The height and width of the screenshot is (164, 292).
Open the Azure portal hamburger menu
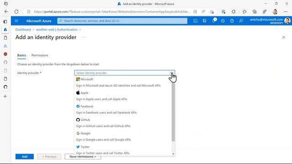click(x=16, y=21)
